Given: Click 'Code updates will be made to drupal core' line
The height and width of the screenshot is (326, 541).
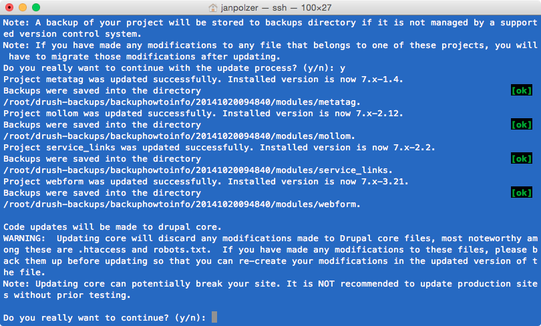Looking at the screenshot, I should click(x=112, y=227).
